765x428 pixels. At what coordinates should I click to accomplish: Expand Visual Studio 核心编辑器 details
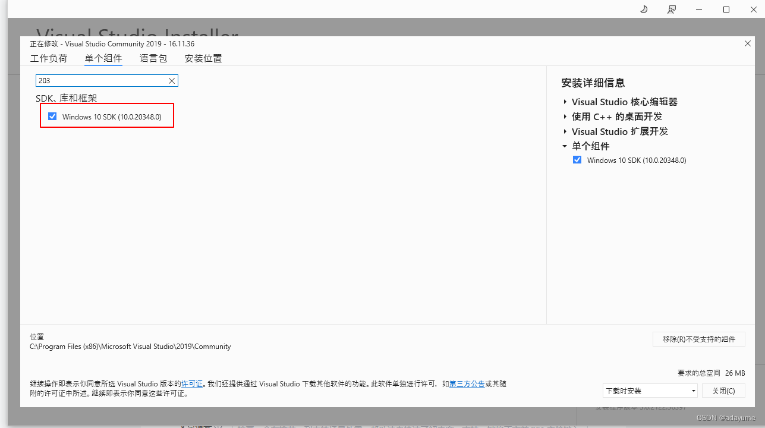565,102
